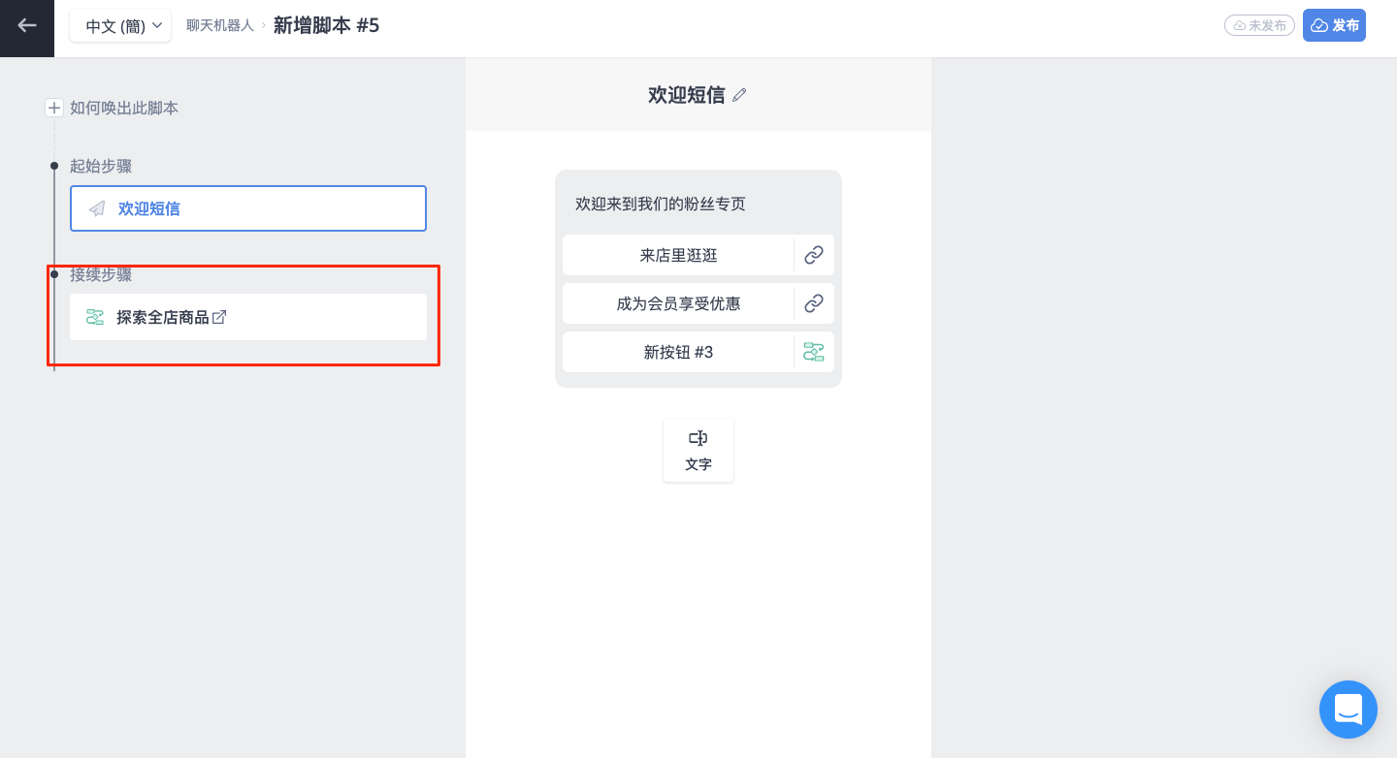This screenshot has height=758, width=1397.
Task: Click the 新按钮 #3 button
Action: tap(678, 352)
